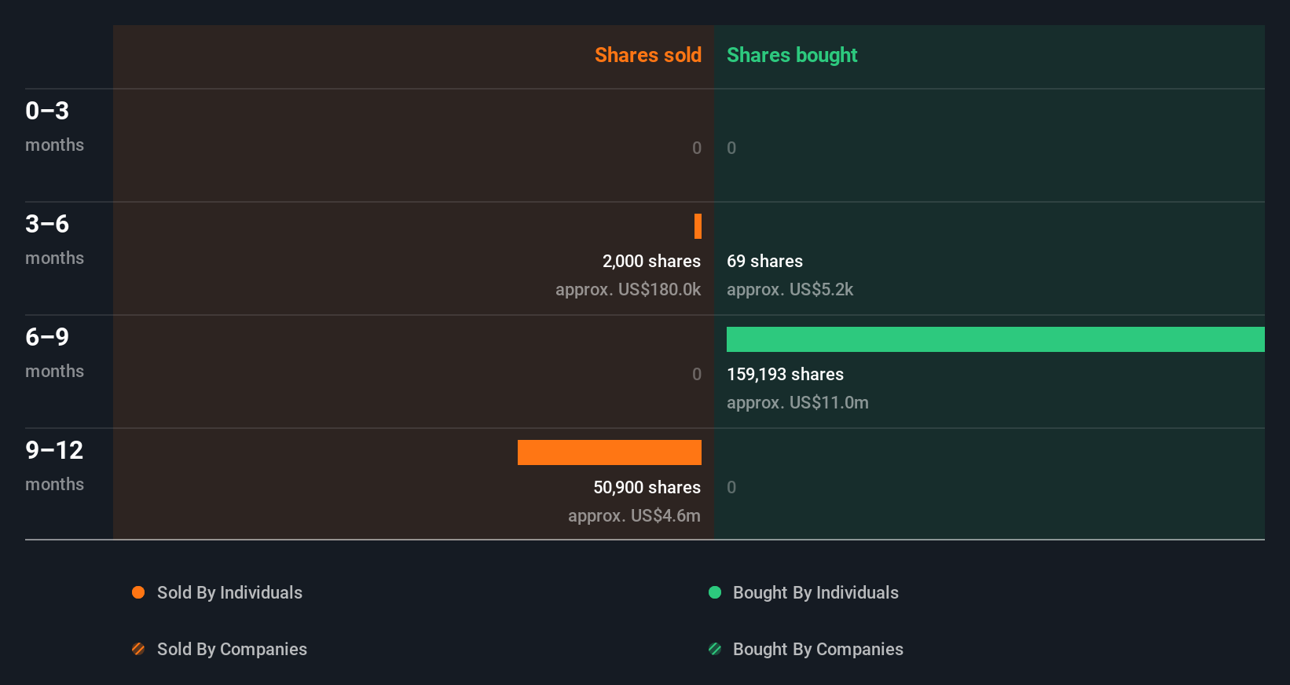The image size is (1290, 685).
Task: Click the bought zero in 9–12 months row
Action: (x=731, y=487)
